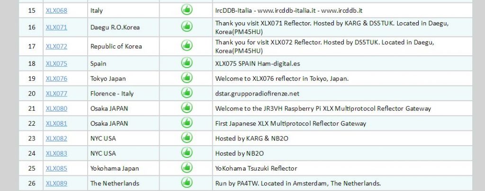Open the XLX089 reflector link

pyautogui.click(x=56, y=183)
